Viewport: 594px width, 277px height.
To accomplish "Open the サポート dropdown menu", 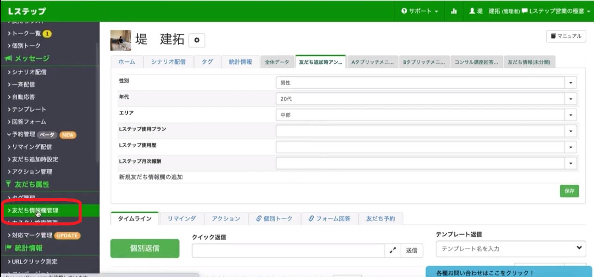I will click(x=420, y=11).
